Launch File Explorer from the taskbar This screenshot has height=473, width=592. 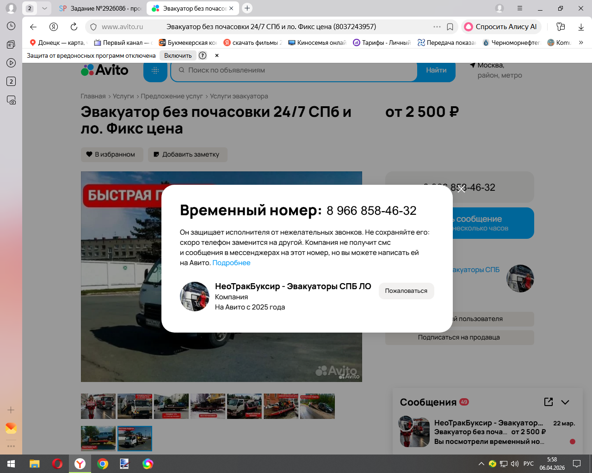35,464
